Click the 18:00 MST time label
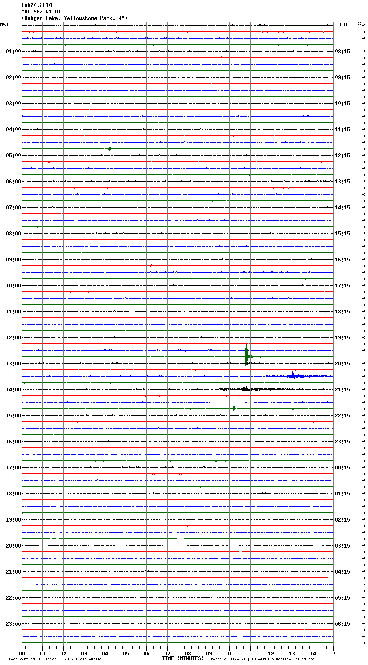 click(x=13, y=494)
